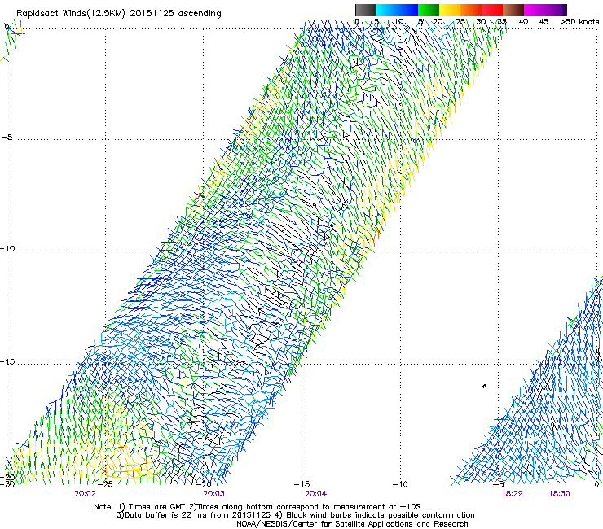Viewport: 603px width, 529px height.
Task: Click the longitude label '-15' on bottom axis
Action: click(301, 484)
